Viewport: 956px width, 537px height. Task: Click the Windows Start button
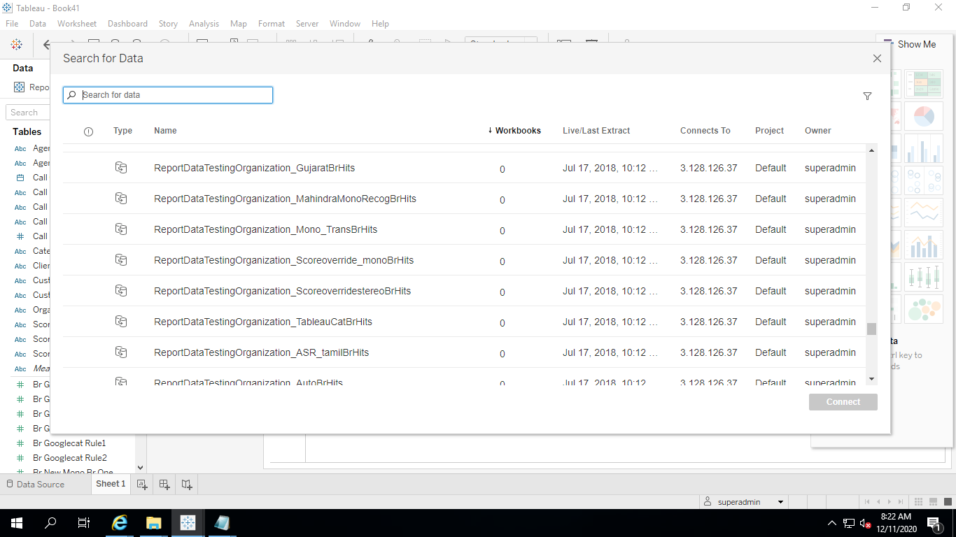pos(17,522)
